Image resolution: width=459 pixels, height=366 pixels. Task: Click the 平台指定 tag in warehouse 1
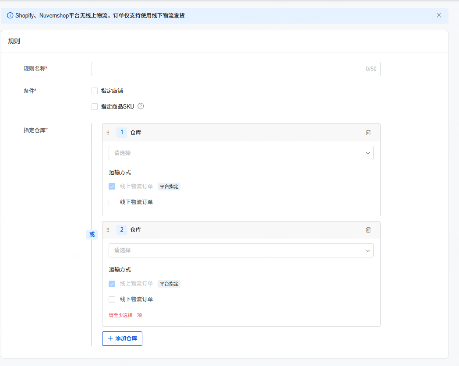(169, 187)
